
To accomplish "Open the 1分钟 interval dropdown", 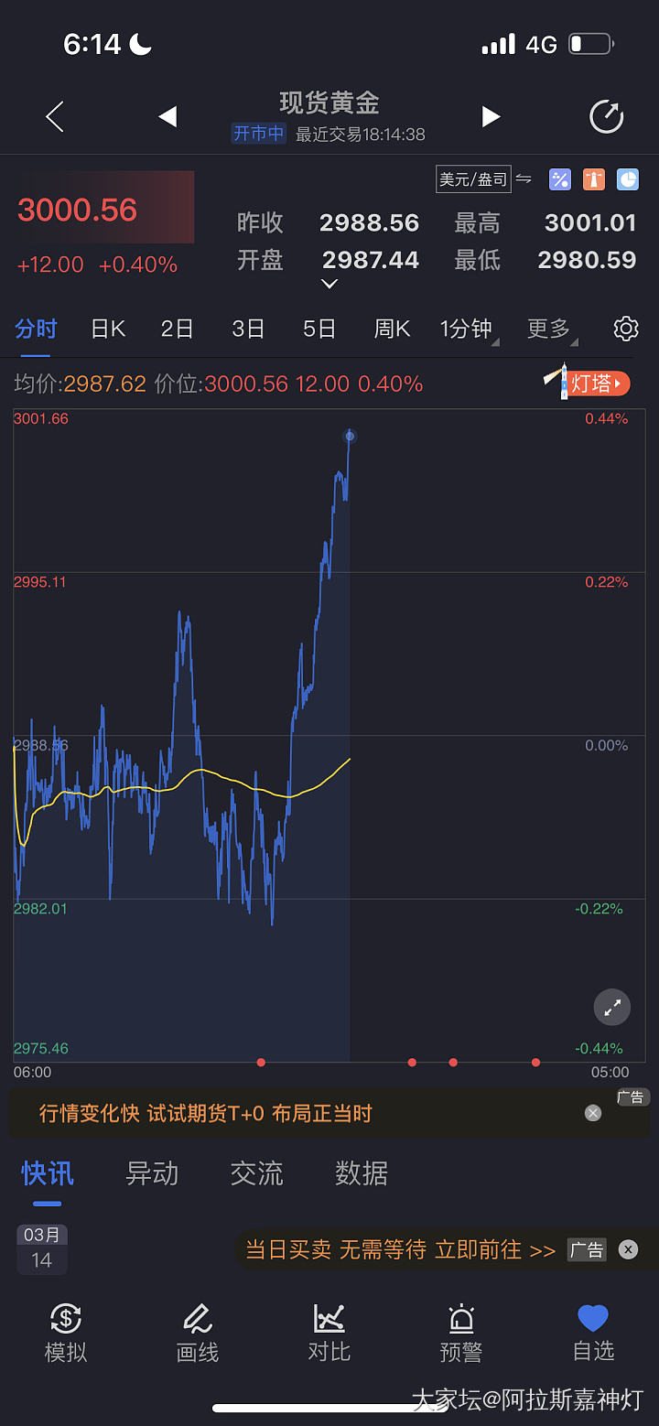I will [x=468, y=329].
